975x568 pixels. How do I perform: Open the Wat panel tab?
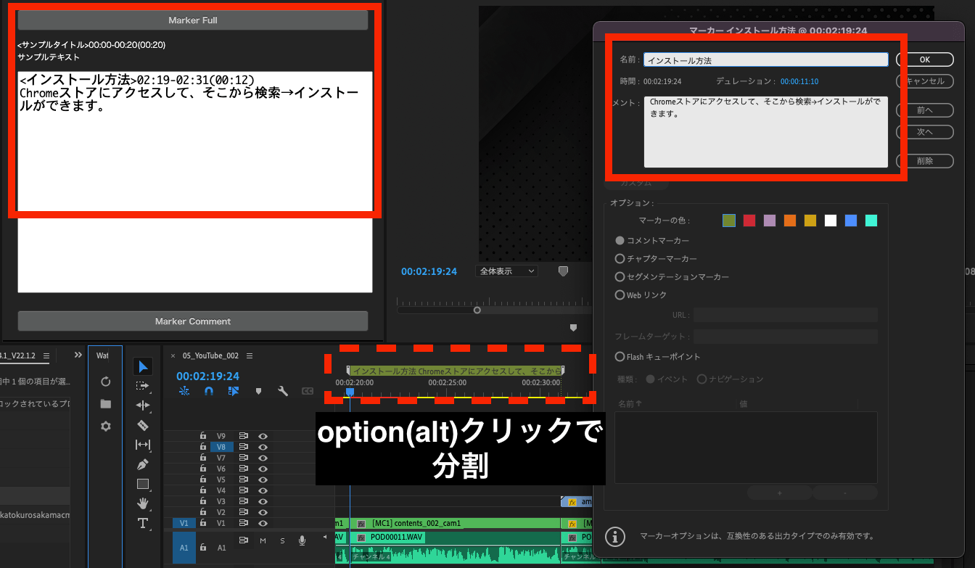(x=102, y=355)
